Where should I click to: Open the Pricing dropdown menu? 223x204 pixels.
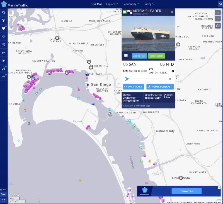click(149, 4)
